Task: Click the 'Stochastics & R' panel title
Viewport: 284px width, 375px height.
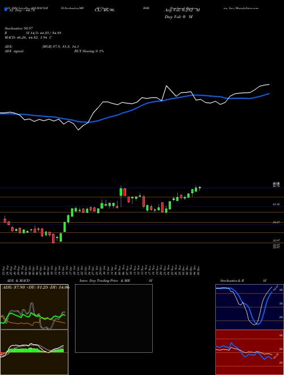Action: click(233, 281)
